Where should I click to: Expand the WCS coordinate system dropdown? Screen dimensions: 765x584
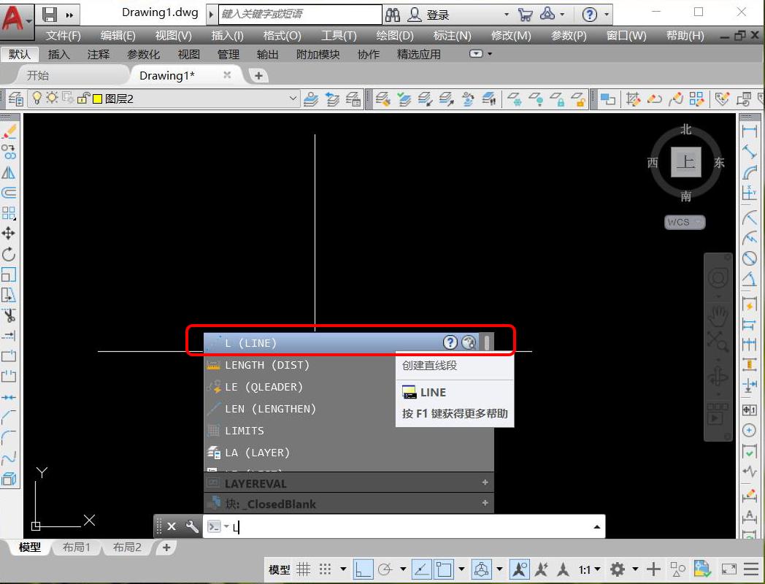684,222
